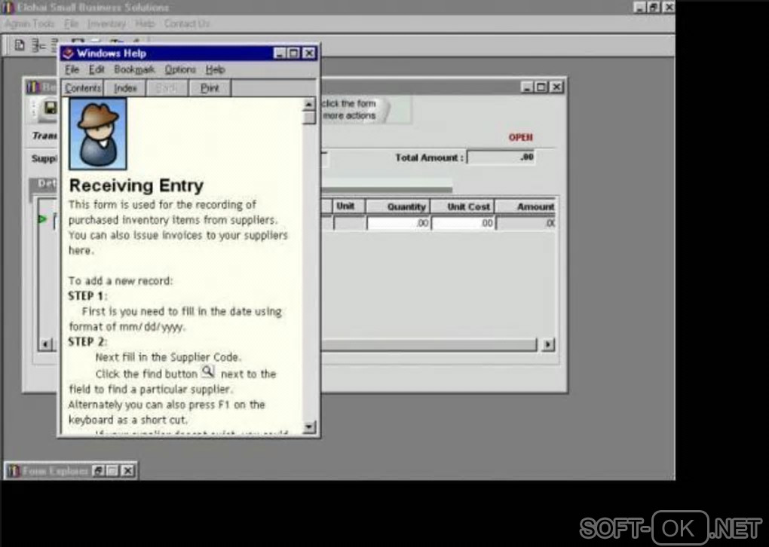Viewport: 769px width, 547px height.
Task: Click the Unit column header
Action: point(350,206)
